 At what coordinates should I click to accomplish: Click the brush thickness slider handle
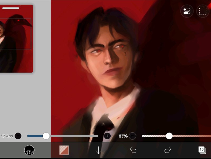coord(46,136)
